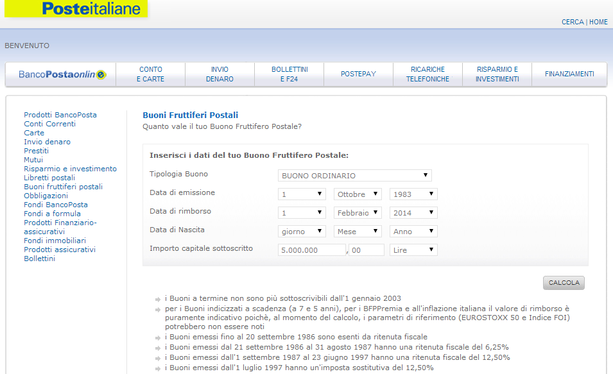Image resolution: width=613 pixels, height=374 pixels.
Task: Open the emission day dropdown showing 1
Action: pos(302,194)
